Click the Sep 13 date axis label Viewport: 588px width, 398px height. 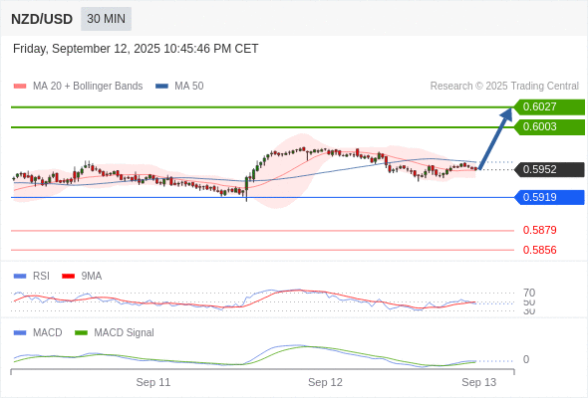(x=479, y=382)
